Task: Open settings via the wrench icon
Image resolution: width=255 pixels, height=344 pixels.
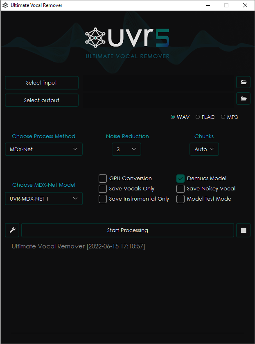Action: coord(12,230)
